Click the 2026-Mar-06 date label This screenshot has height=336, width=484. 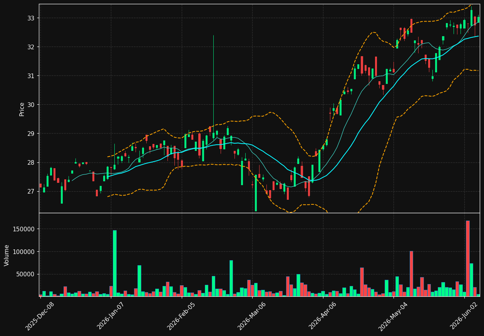252,316
